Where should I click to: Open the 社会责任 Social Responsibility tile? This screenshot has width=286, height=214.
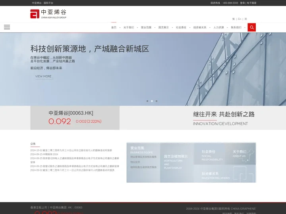210,154
